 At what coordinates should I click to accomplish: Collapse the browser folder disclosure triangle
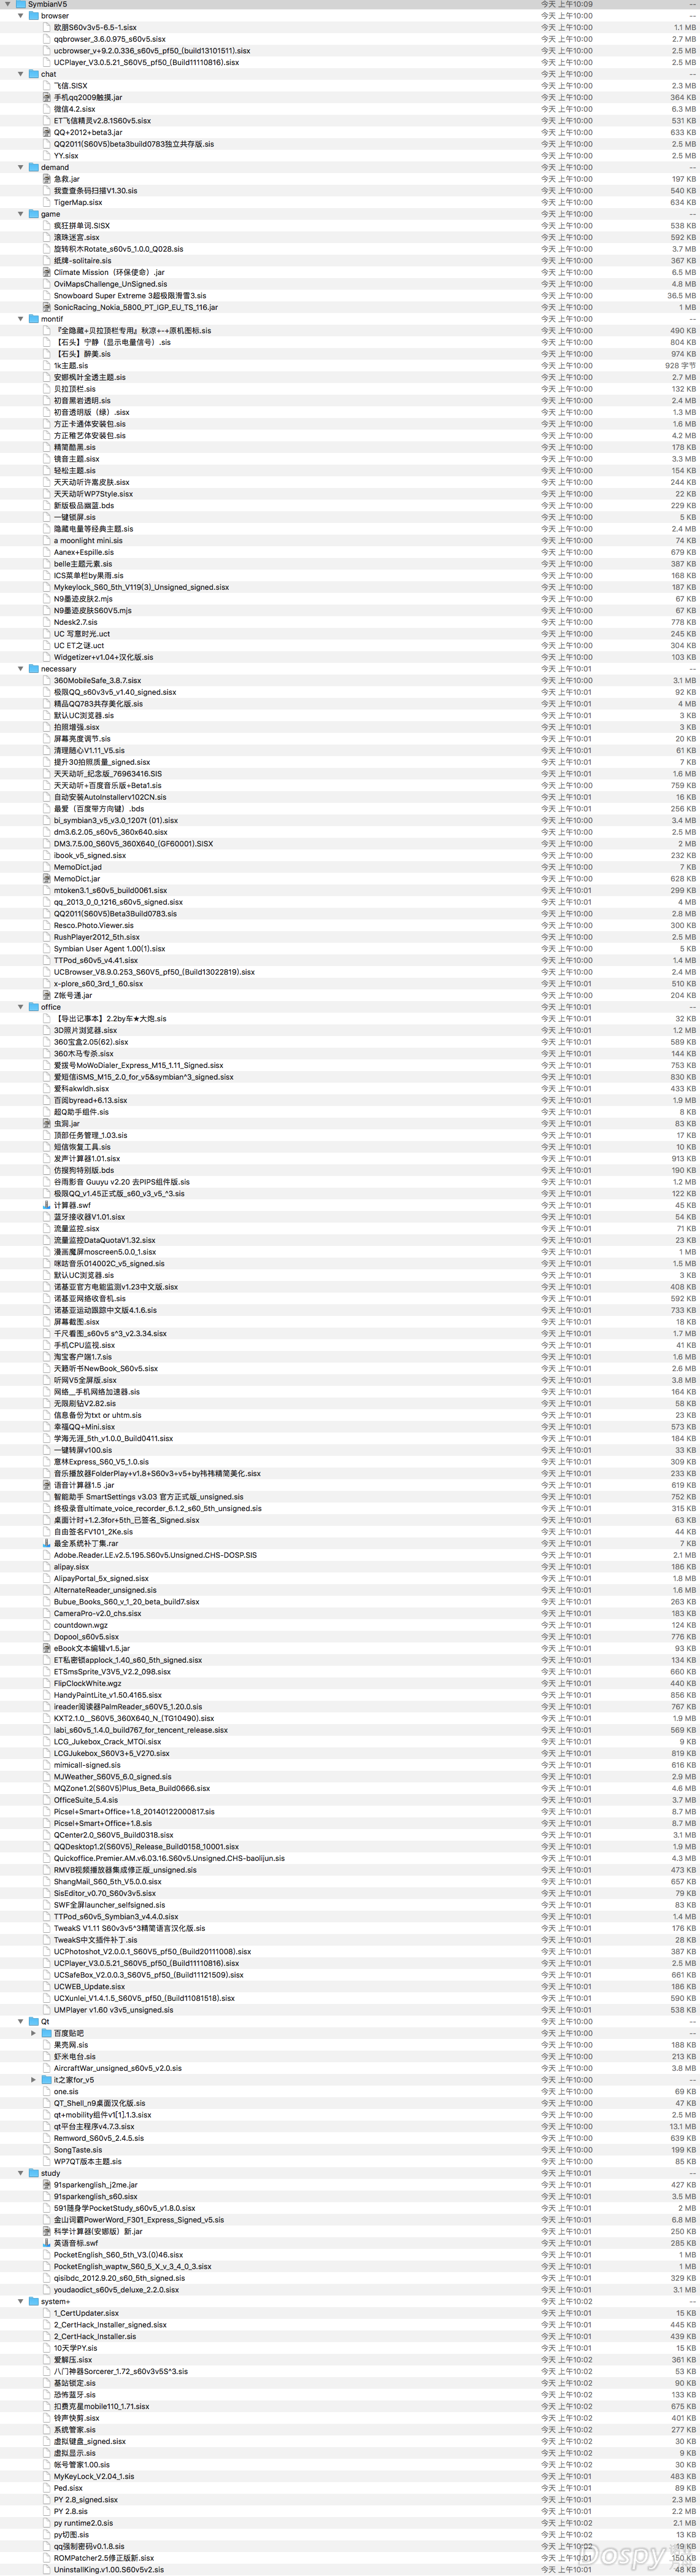[x=21, y=16]
